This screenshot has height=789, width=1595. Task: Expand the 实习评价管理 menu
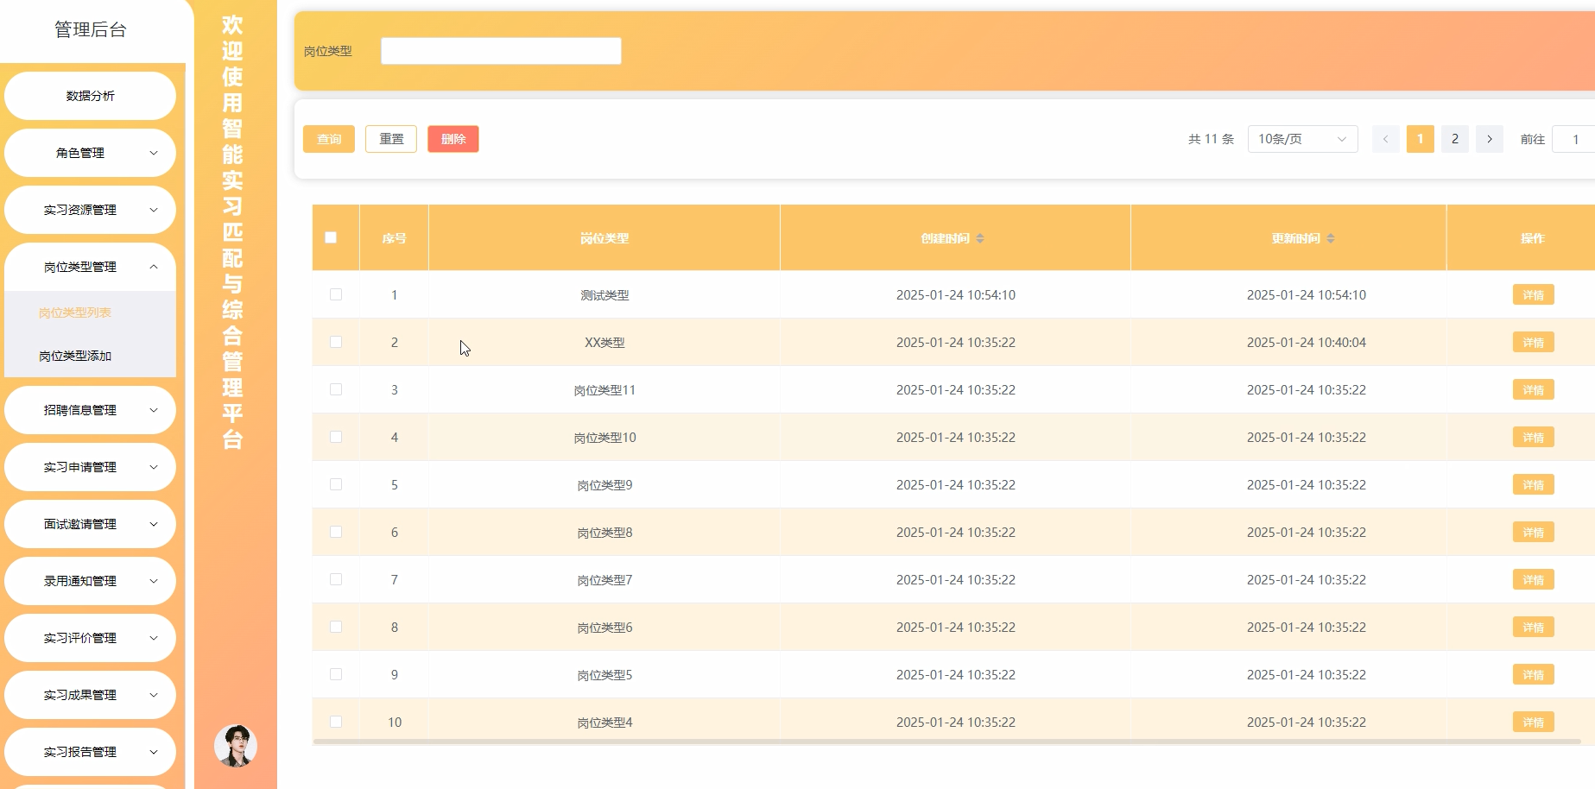pyautogui.click(x=90, y=638)
